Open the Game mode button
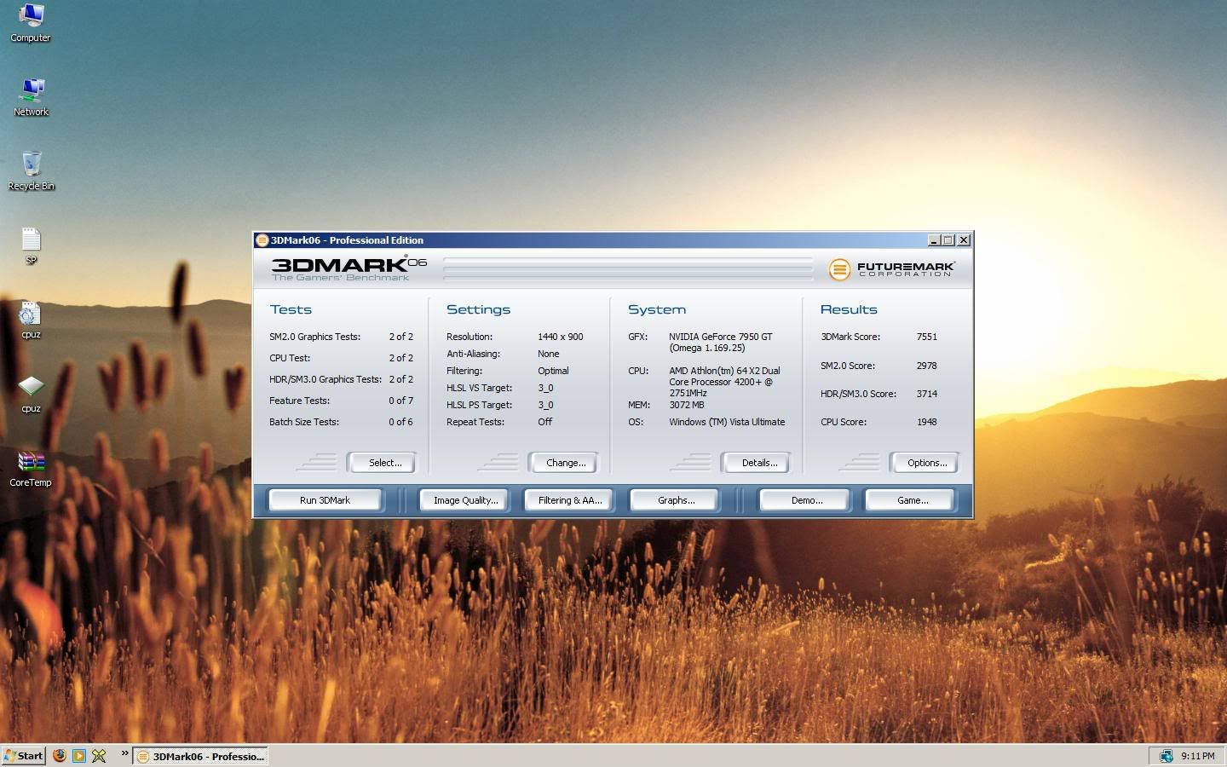The width and height of the screenshot is (1227, 767). 913,500
